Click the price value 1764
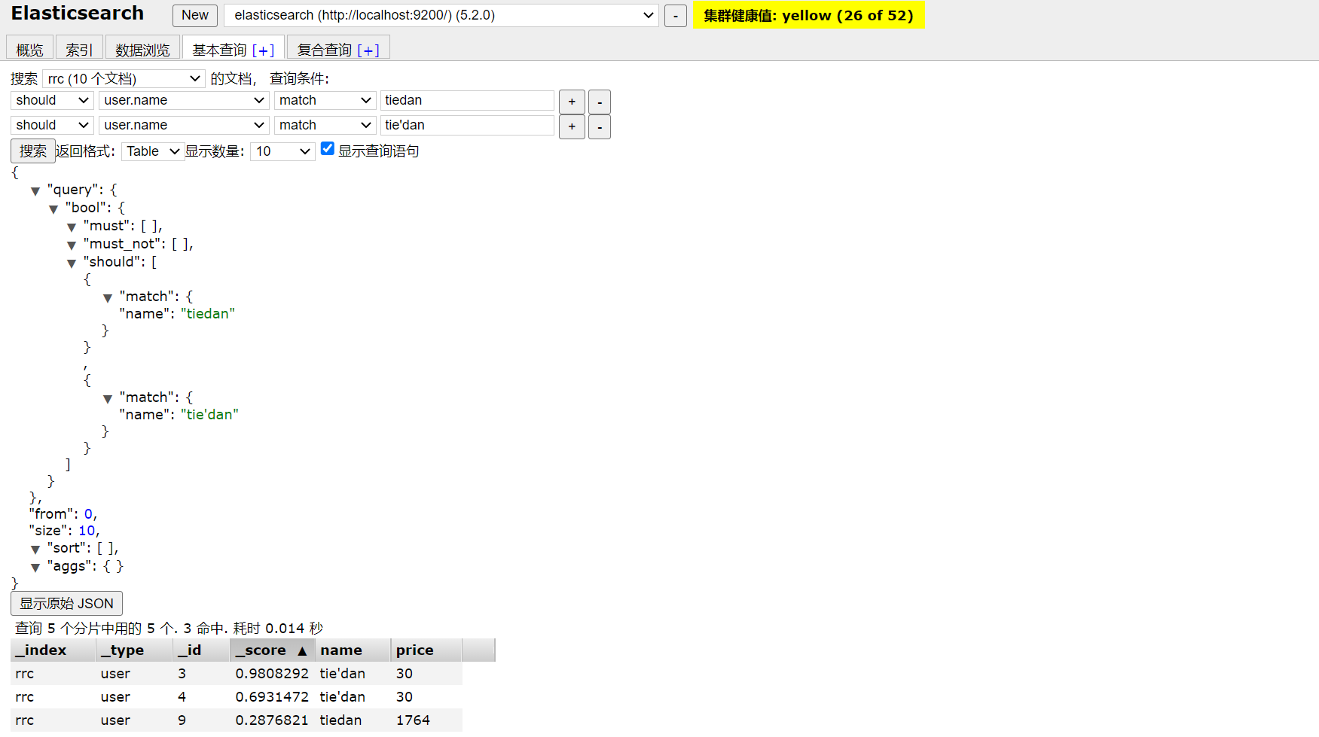The image size is (1319, 737). point(413,720)
